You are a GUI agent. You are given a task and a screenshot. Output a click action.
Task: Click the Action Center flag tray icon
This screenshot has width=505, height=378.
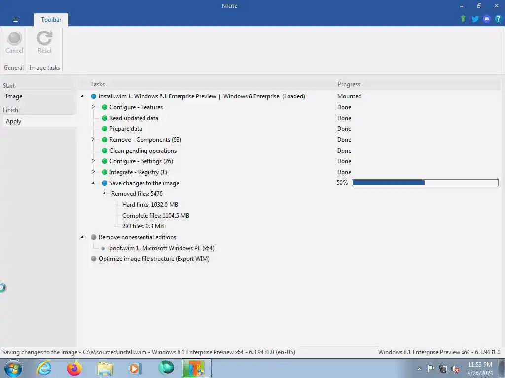pyautogui.click(x=431, y=369)
